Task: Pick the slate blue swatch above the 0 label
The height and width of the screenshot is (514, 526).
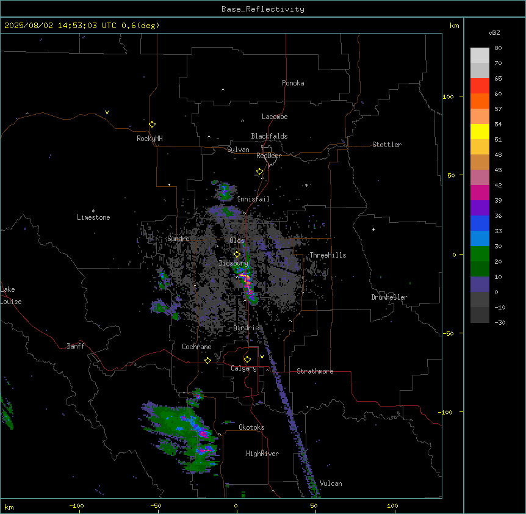Action: (x=480, y=284)
